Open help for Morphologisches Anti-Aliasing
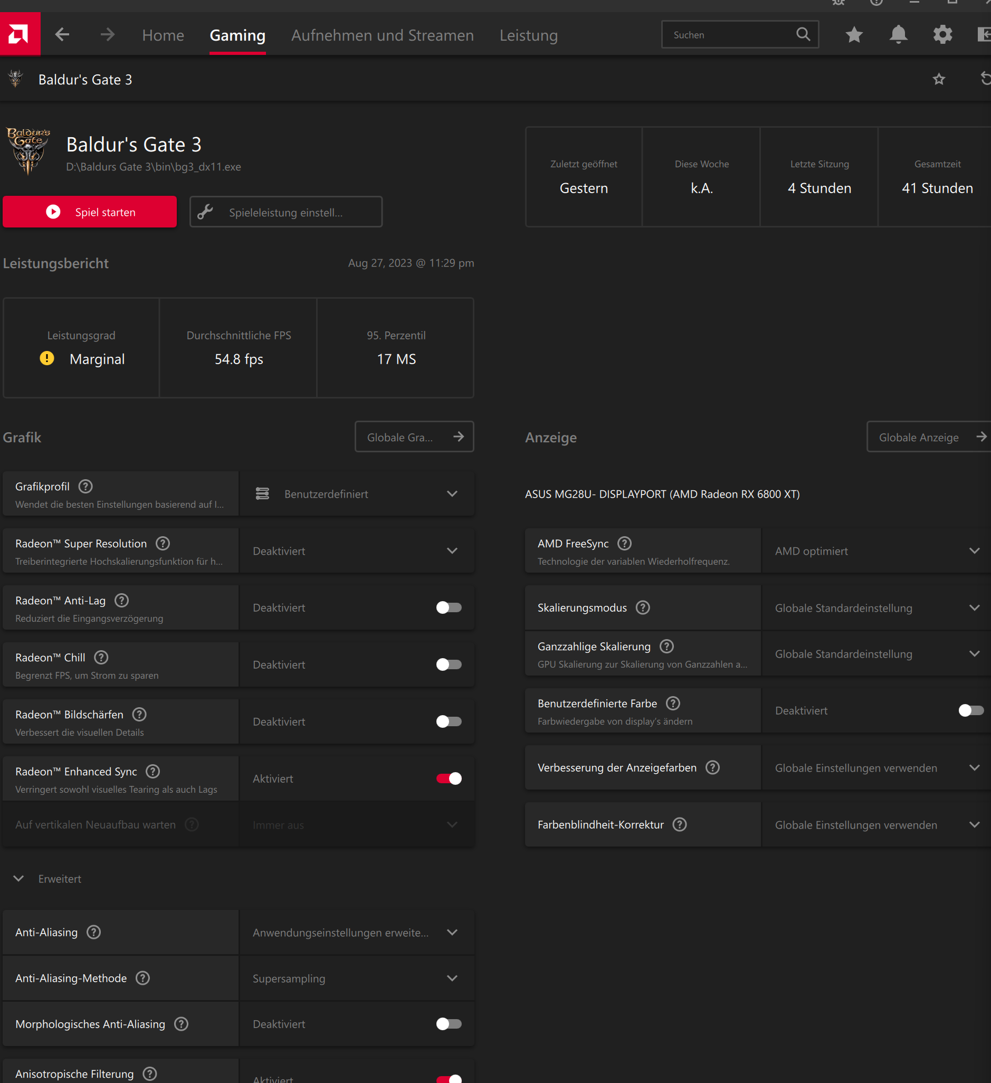The width and height of the screenshot is (991, 1083). [181, 1024]
